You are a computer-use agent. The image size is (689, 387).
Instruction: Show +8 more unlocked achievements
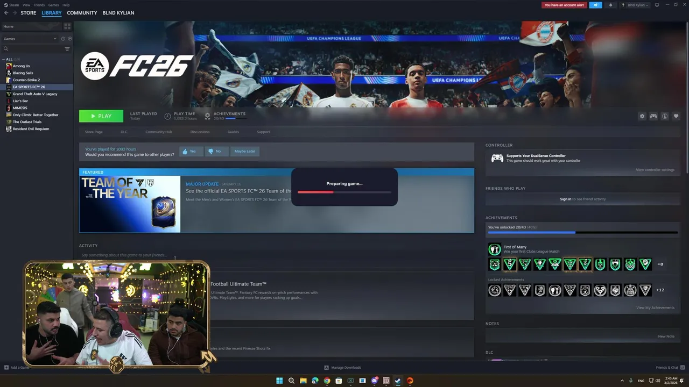[660, 264]
